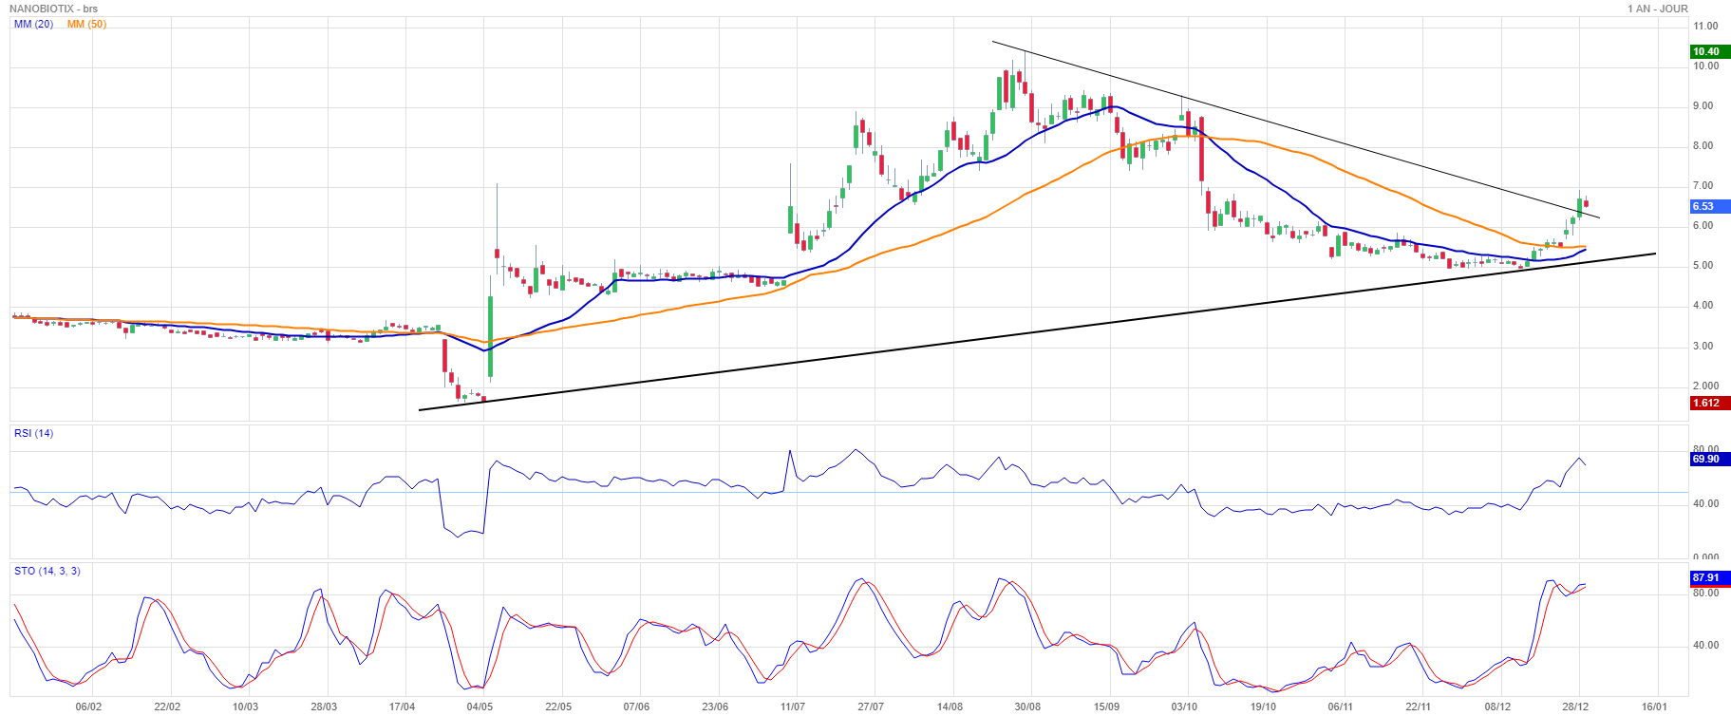
Task: Click the 6.00 price axis value
Action: tap(1703, 226)
